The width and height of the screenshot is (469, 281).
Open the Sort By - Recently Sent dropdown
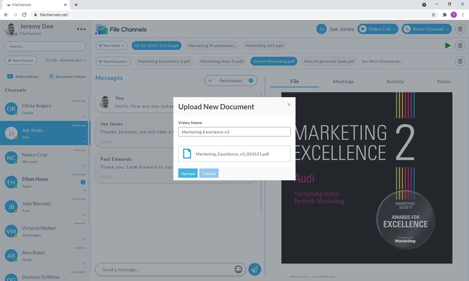tap(65, 60)
